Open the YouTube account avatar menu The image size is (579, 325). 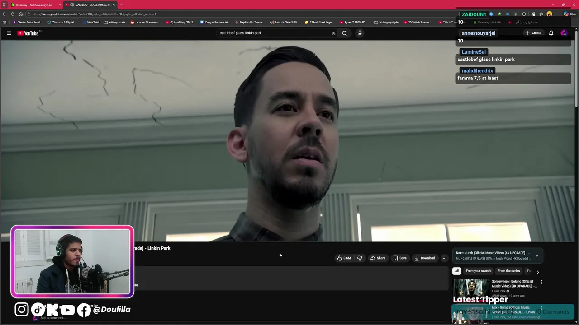coord(564,33)
